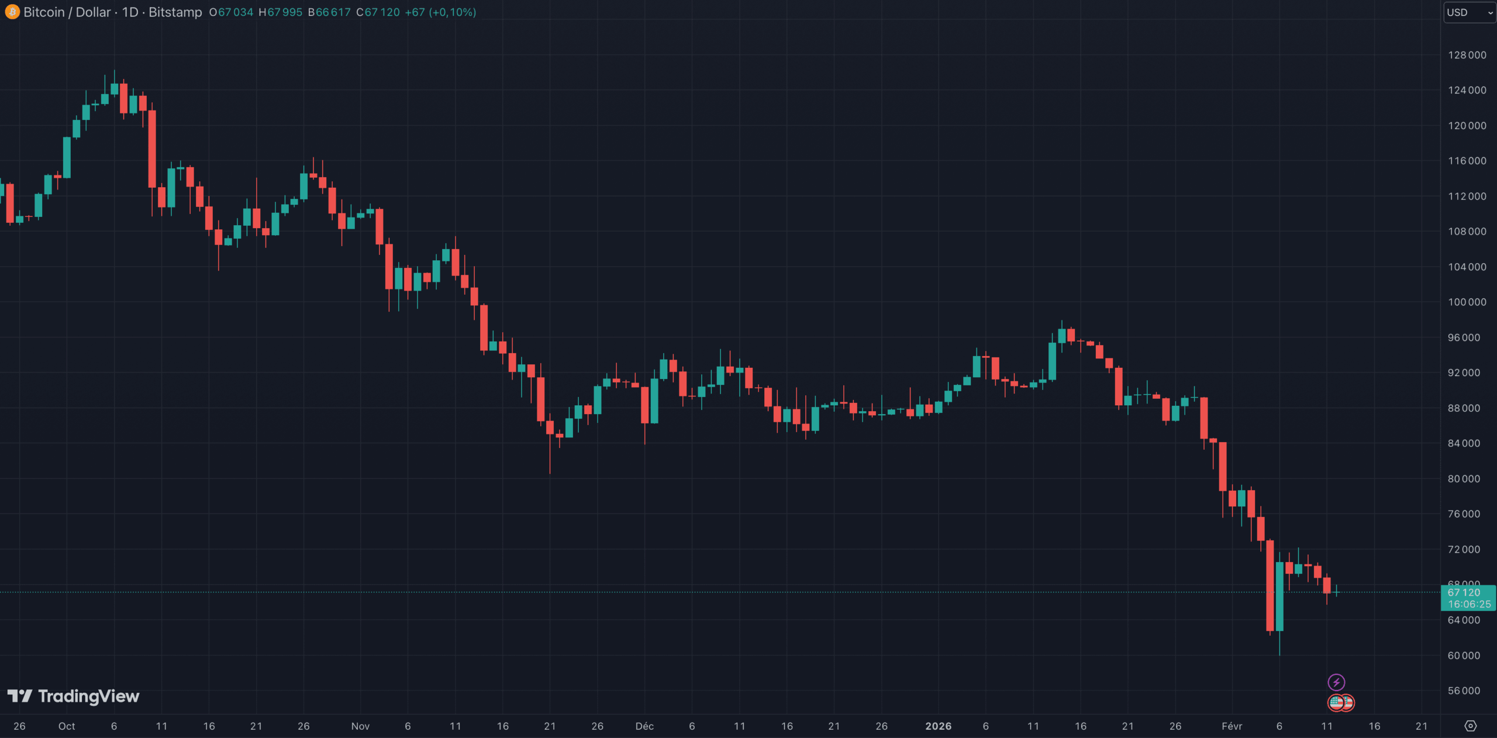Click the Bitcoin / Dollar symbol title
The image size is (1497, 738).
[x=66, y=12]
